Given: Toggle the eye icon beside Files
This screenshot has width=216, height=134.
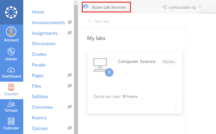Looking at the screenshot, I should tap(70, 86).
